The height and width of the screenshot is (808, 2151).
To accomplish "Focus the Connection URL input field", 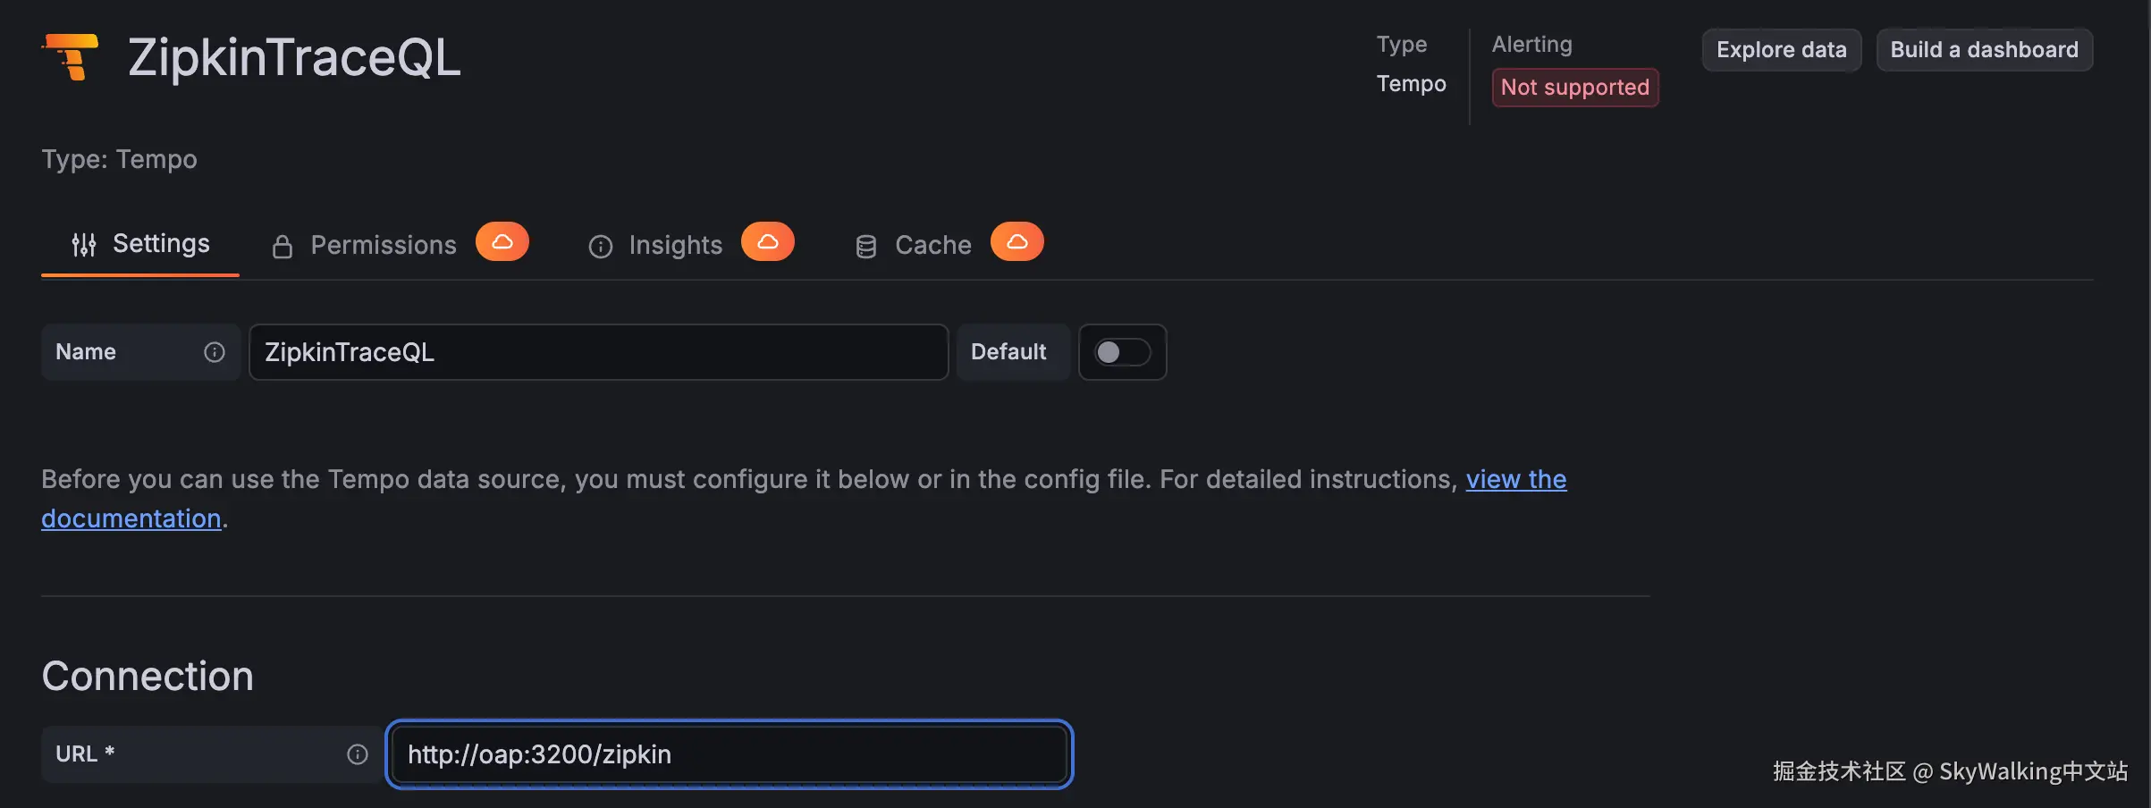I will click(729, 754).
